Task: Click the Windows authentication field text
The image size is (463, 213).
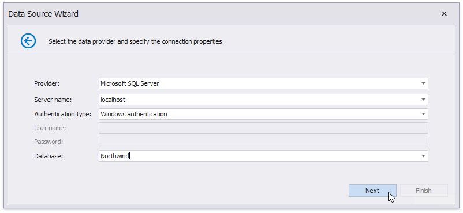Action: pyautogui.click(x=134, y=114)
